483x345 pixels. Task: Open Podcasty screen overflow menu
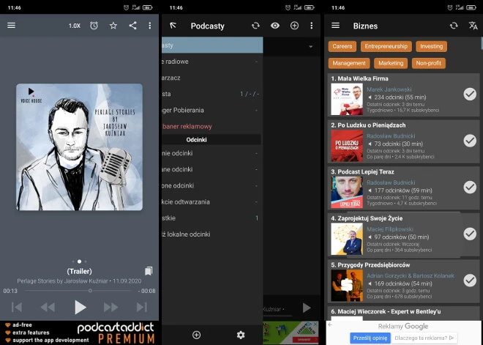coord(312,26)
